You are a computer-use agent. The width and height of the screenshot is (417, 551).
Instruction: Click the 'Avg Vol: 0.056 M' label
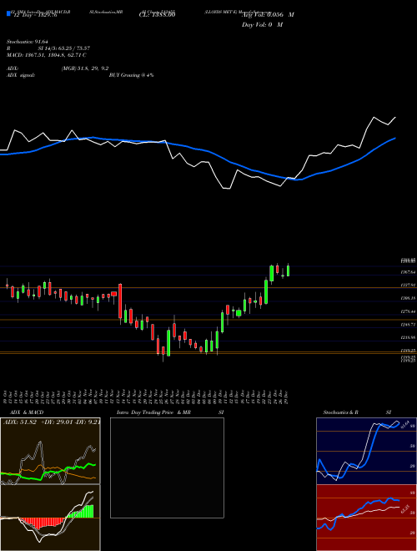point(268,15)
